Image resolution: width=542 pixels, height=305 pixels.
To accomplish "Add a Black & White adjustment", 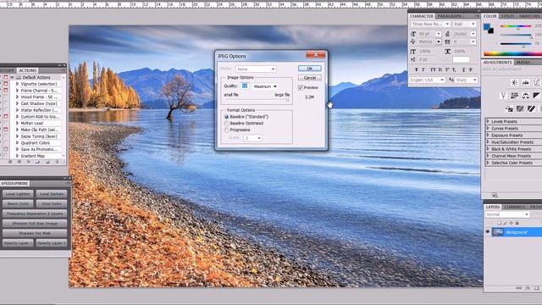I will click(536, 96).
